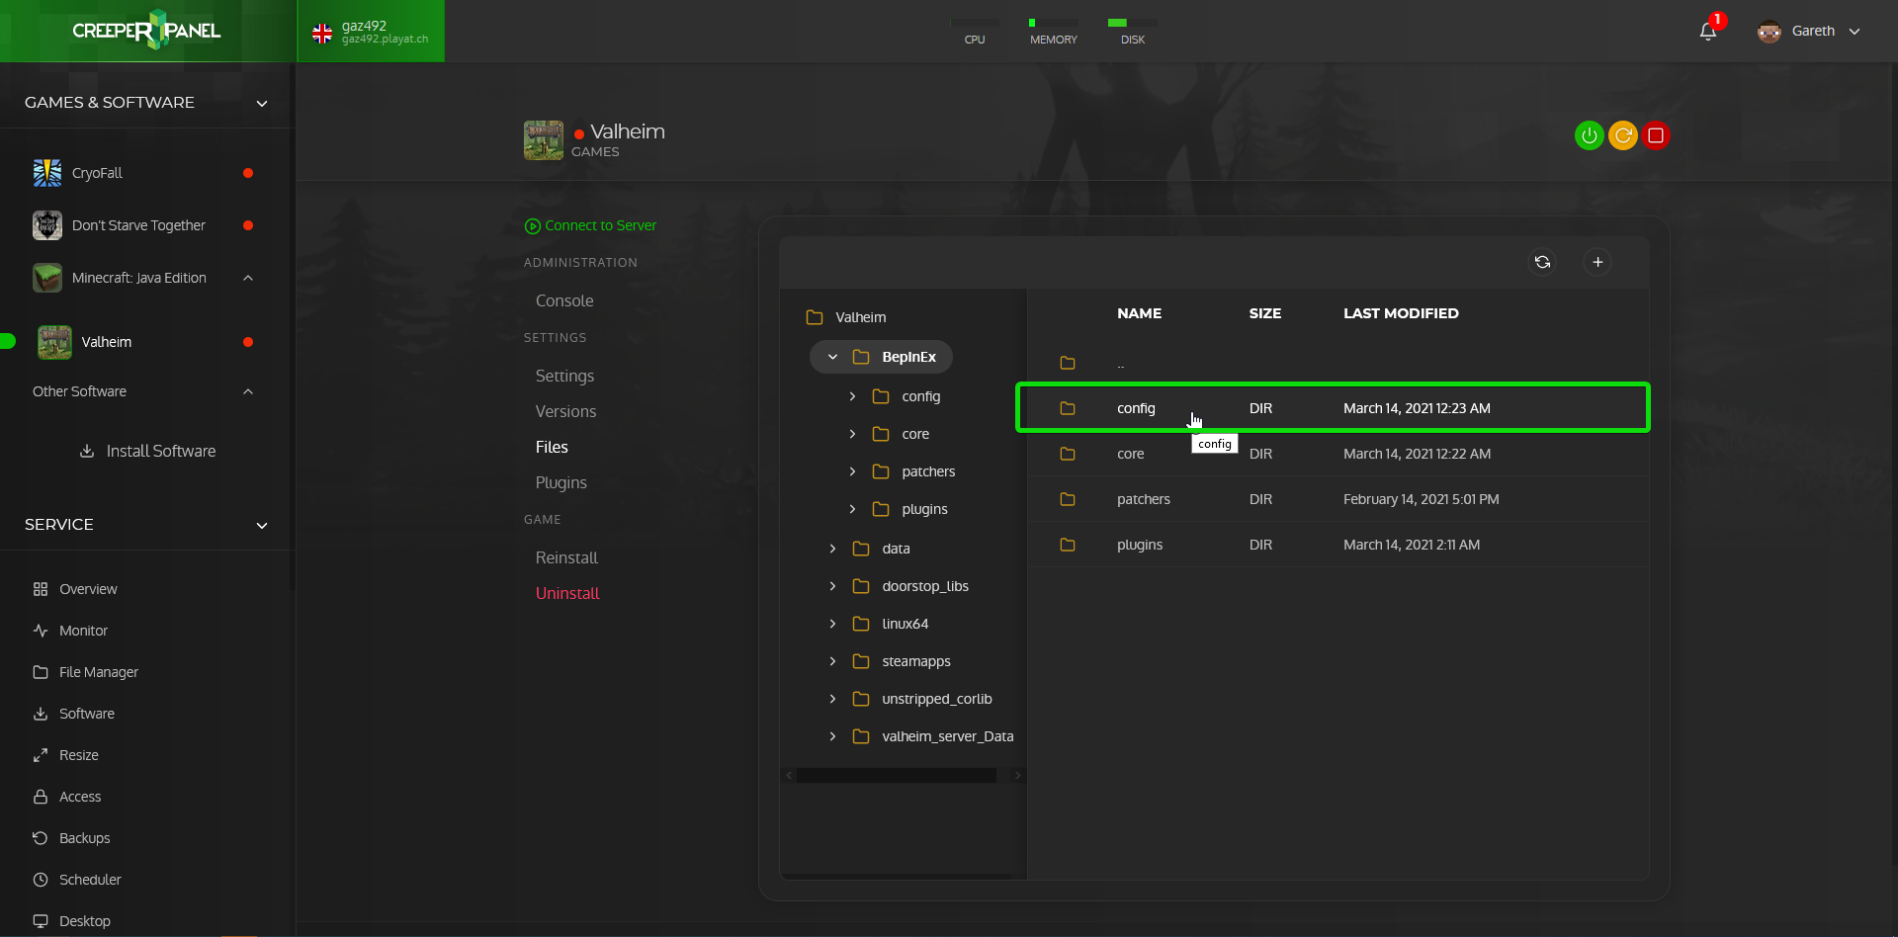This screenshot has width=1898, height=937.
Task: Select the gaz492 server tab
Action: click(371, 32)
